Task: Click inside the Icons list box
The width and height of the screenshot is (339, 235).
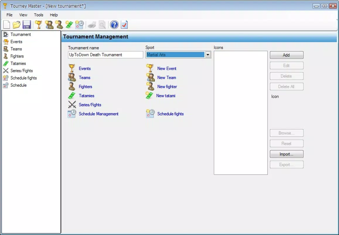Action: point(241,113)
